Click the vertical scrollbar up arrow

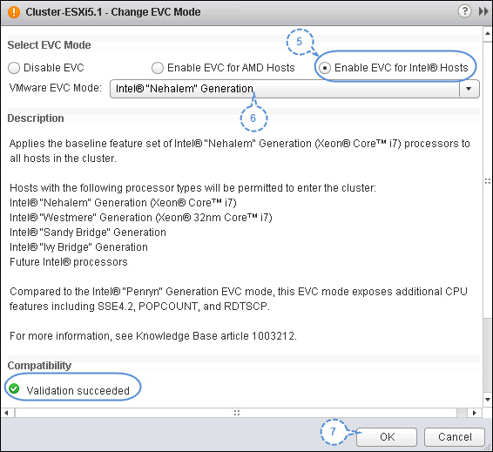coord(488,33)
